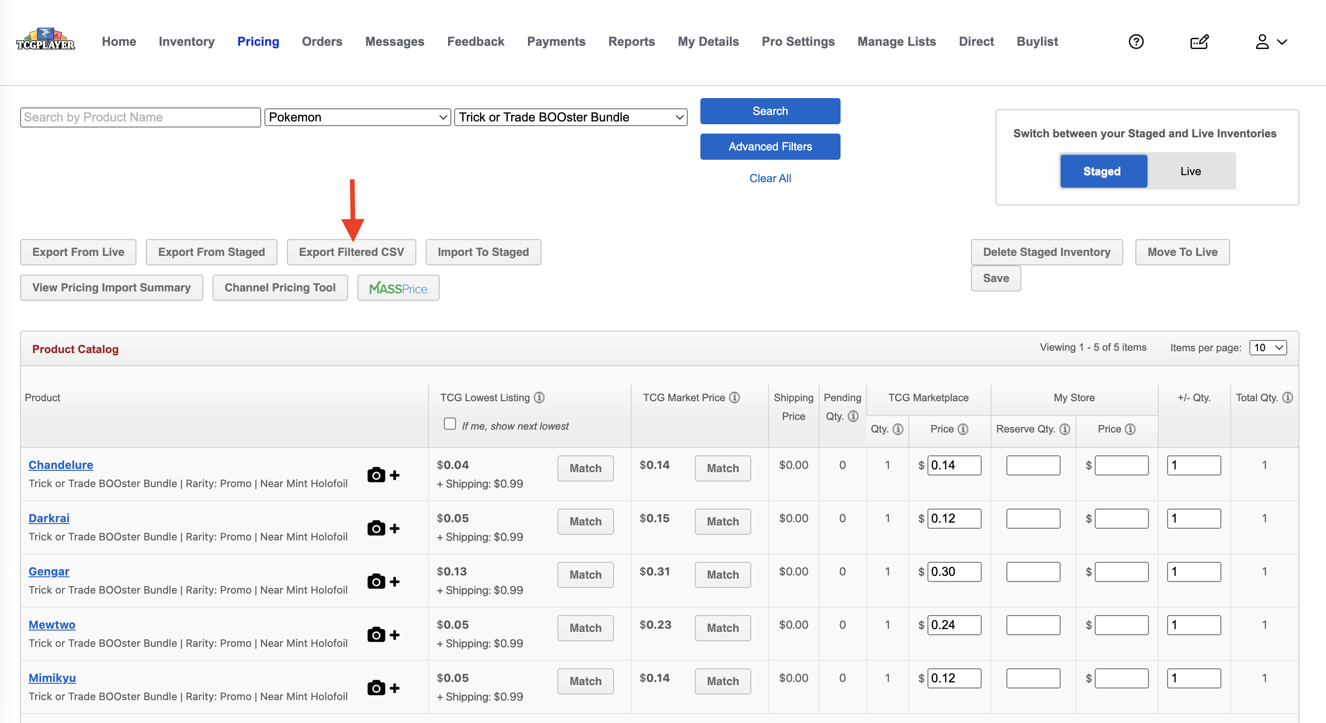This screenshot has width=1326, height=723.
Task: Open the Gengar product link
Action: coord(49,571)
